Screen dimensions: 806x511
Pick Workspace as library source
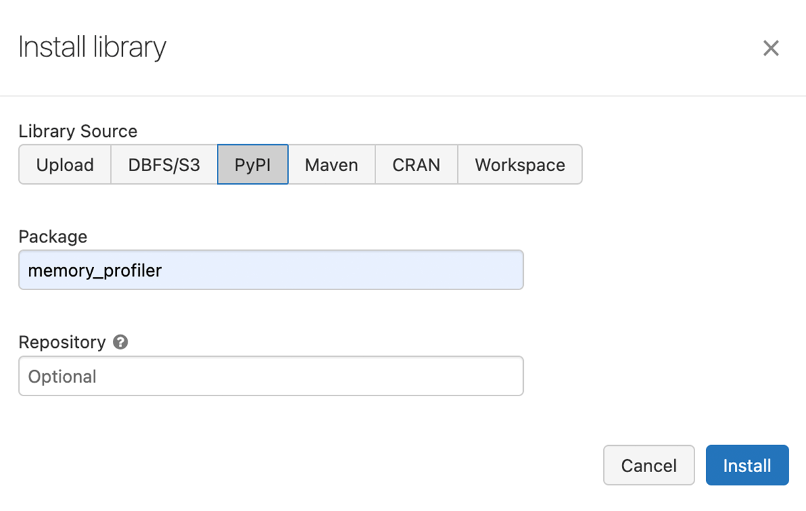520,165
